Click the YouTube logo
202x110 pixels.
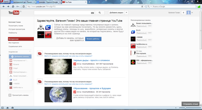(x=14, y=12)
